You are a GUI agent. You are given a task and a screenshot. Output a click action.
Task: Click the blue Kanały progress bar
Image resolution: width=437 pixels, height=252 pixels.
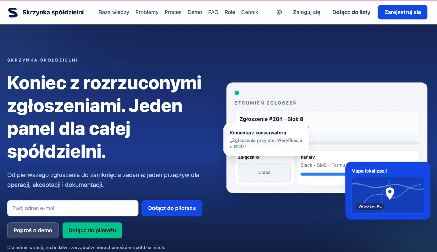[323, 174]
